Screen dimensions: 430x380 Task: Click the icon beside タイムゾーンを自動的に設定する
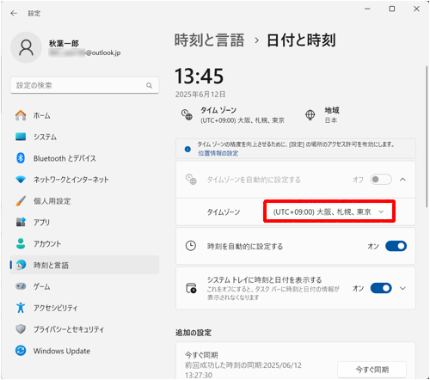(x=191, y=180)
